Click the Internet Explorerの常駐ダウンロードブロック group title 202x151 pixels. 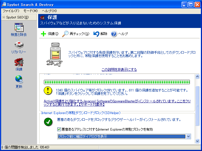(x=81, y=113)
